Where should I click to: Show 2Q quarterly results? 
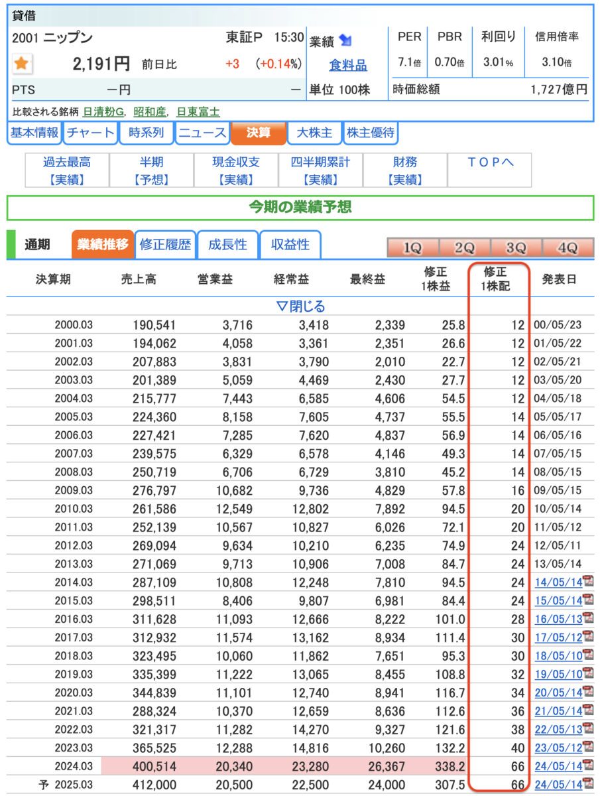point(464,248)
